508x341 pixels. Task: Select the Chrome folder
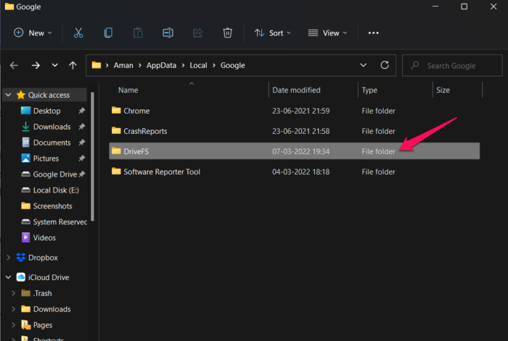tap(136, 111)
